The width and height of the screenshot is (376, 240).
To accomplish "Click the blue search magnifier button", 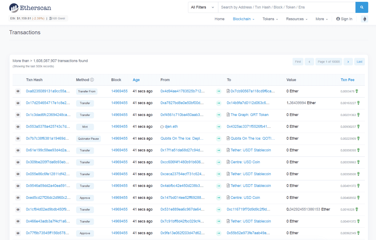I will coord(362,7).
